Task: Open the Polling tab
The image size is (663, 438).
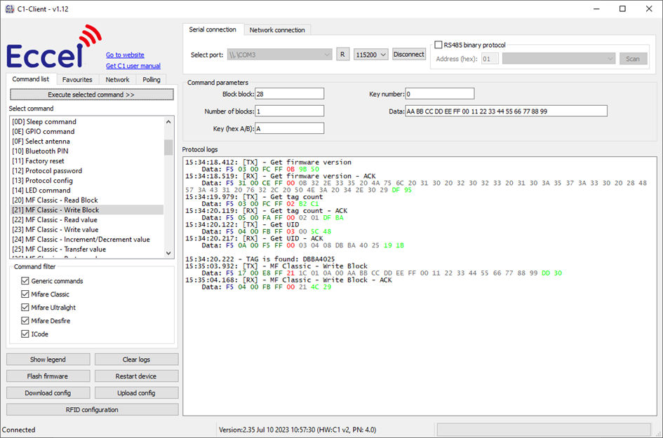Action: pyautogui.click(x=151, y=79)
